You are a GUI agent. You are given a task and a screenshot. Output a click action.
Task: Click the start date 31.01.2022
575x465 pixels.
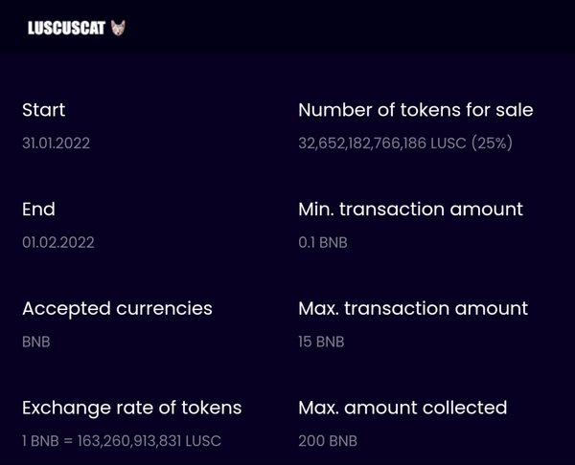57,143
